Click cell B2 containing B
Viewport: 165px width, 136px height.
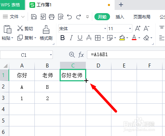pos(48,87)
